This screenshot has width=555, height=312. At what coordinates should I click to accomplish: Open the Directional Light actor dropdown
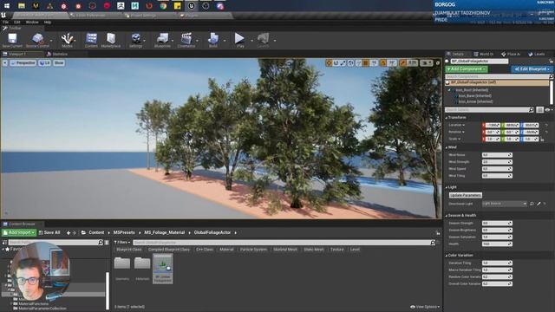505,204
